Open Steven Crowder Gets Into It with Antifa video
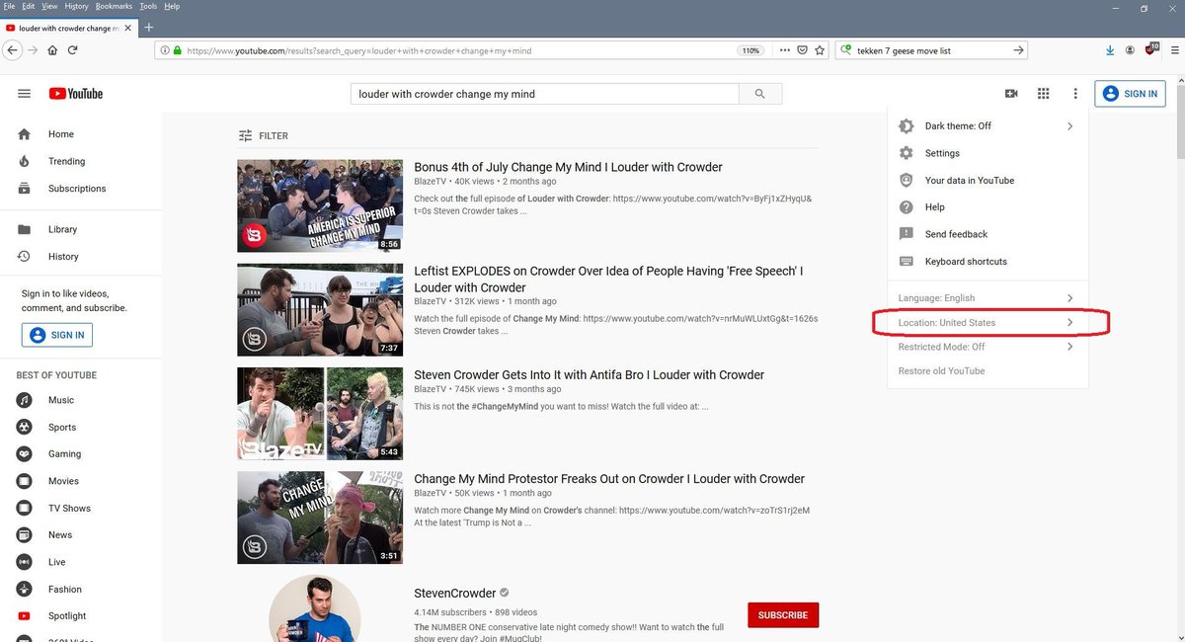 [x=590, y=375]
